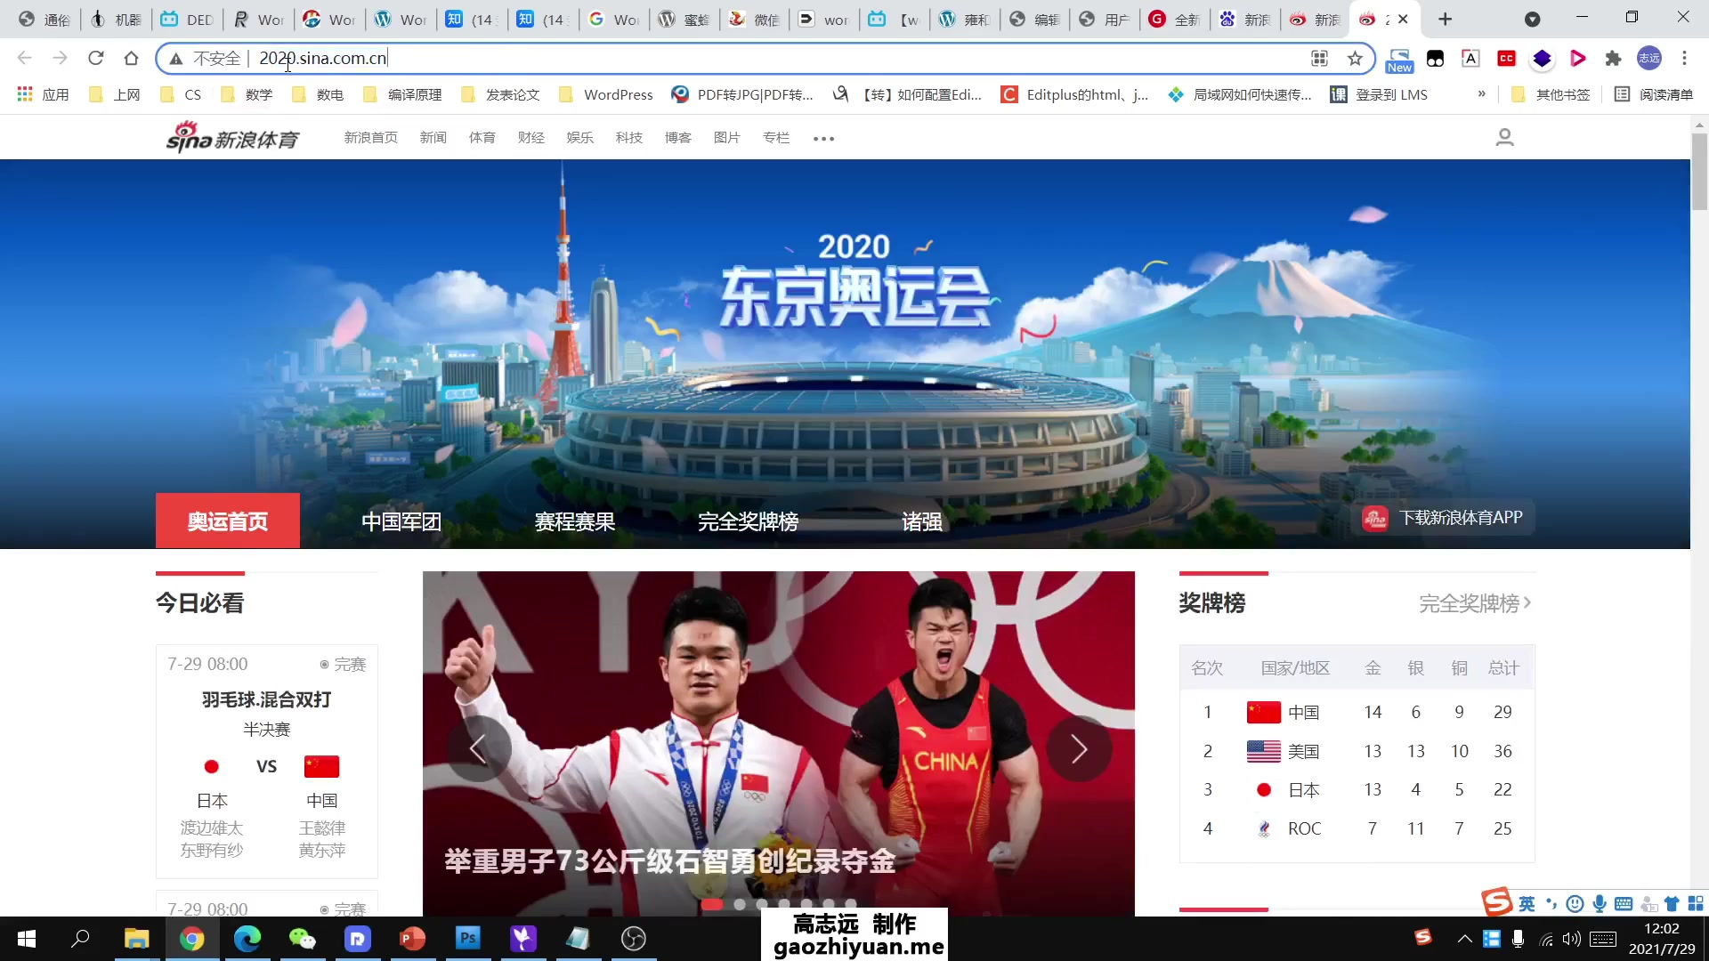This screenshot has width=1709, height=961.
Task: Click the 奖牌榜 medal tally icon
Action: coord(1214,603)
